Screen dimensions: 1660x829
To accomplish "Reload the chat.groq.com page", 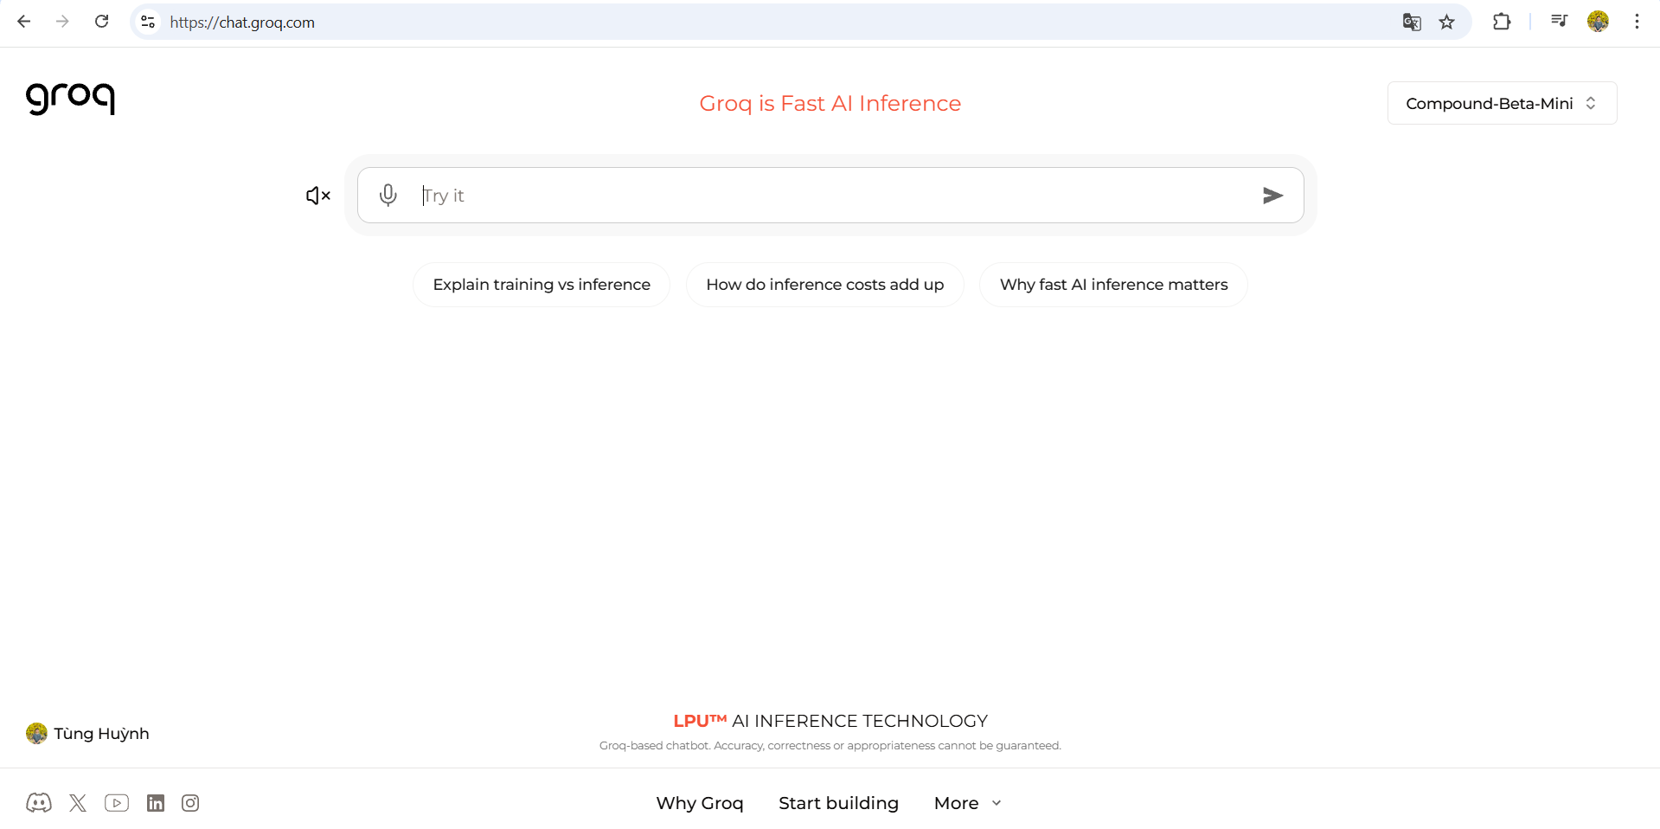I will pyautogui.click(x=101, y=22).
